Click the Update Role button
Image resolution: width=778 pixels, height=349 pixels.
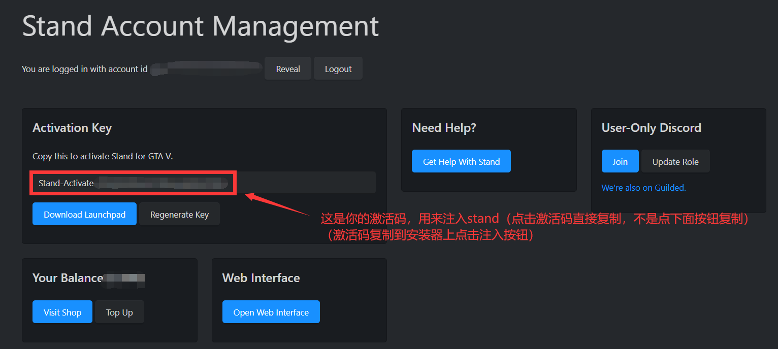point(675,161)
